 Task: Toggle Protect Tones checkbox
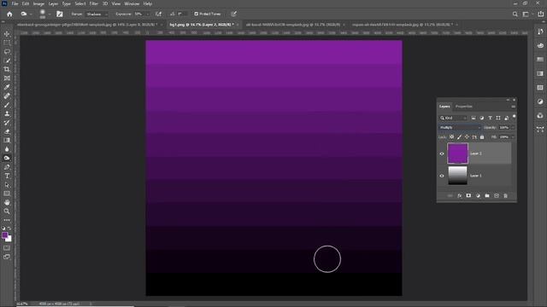196,14
